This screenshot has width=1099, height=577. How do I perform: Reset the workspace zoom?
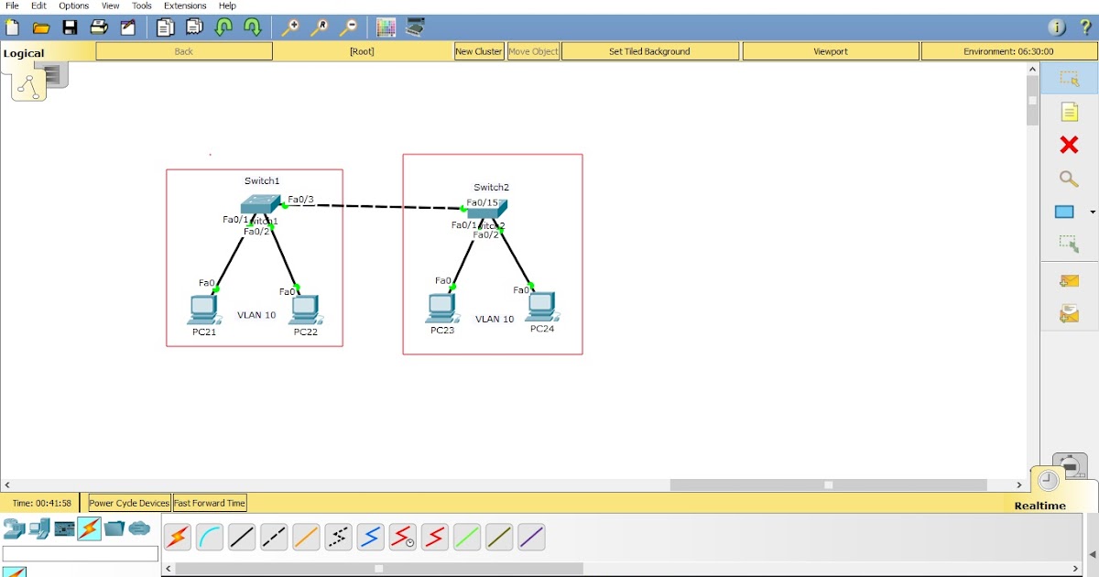tap(320, 27)
